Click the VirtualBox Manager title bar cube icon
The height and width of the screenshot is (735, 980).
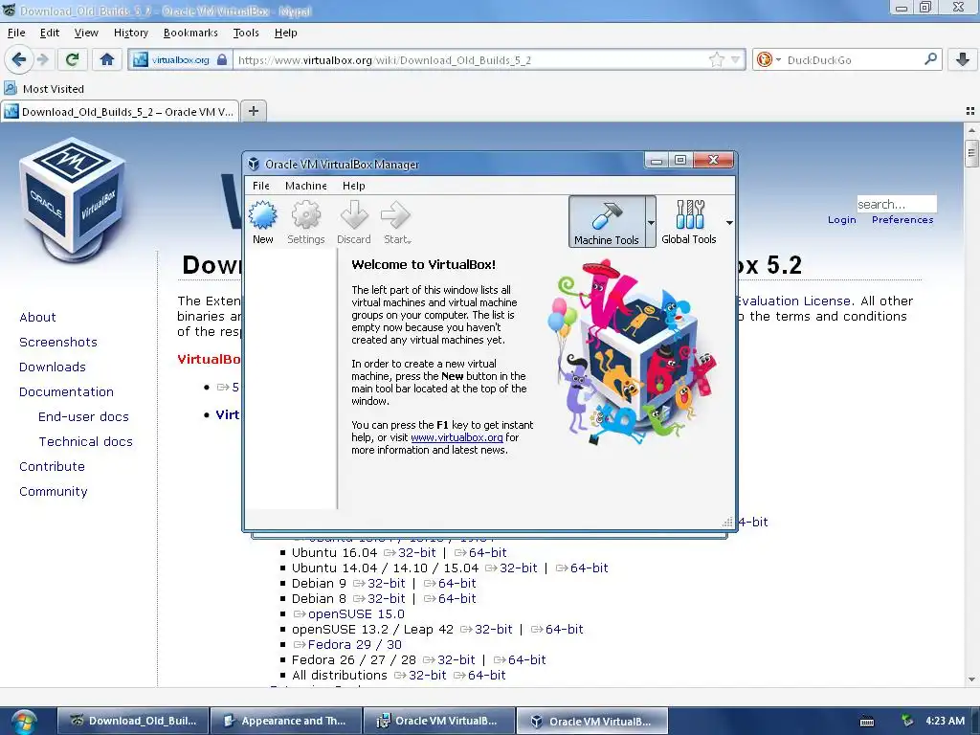(x=253, y=164)
